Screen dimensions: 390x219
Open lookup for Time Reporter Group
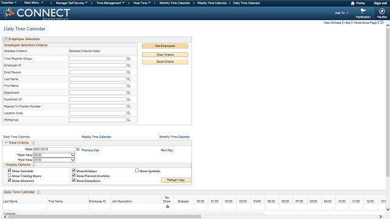coord(129,58)
